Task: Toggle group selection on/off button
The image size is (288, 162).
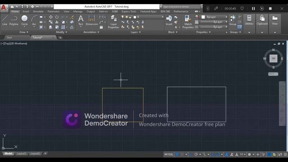Action: (x=240, y=27)
